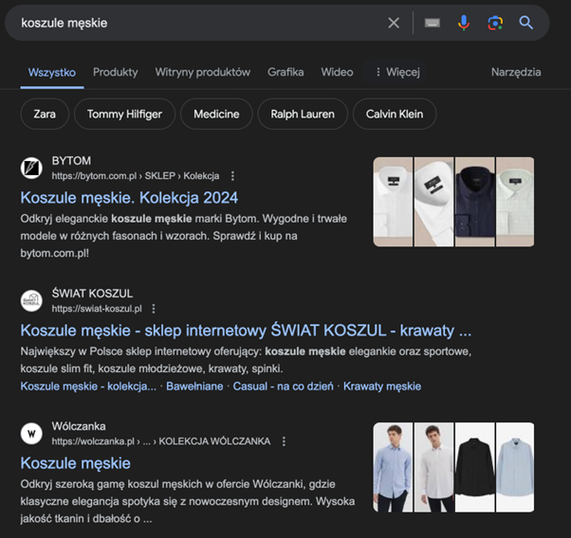Clear the search query with X icon
Viewport: 571px width, 538px height.
[x=394, y=23]
